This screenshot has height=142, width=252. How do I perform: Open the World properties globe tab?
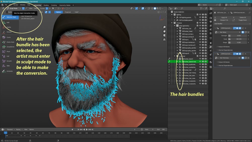click(x=211, y=33)
